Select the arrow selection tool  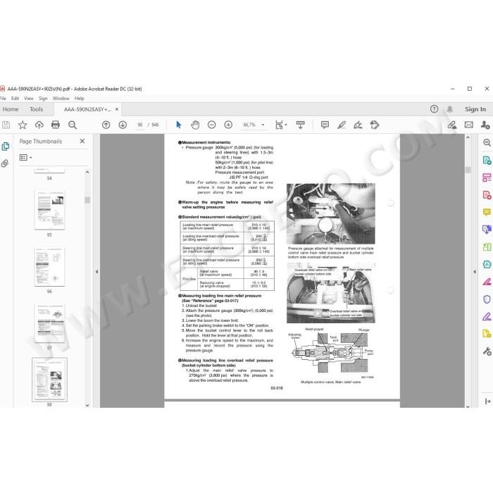(x=179, y=125)
